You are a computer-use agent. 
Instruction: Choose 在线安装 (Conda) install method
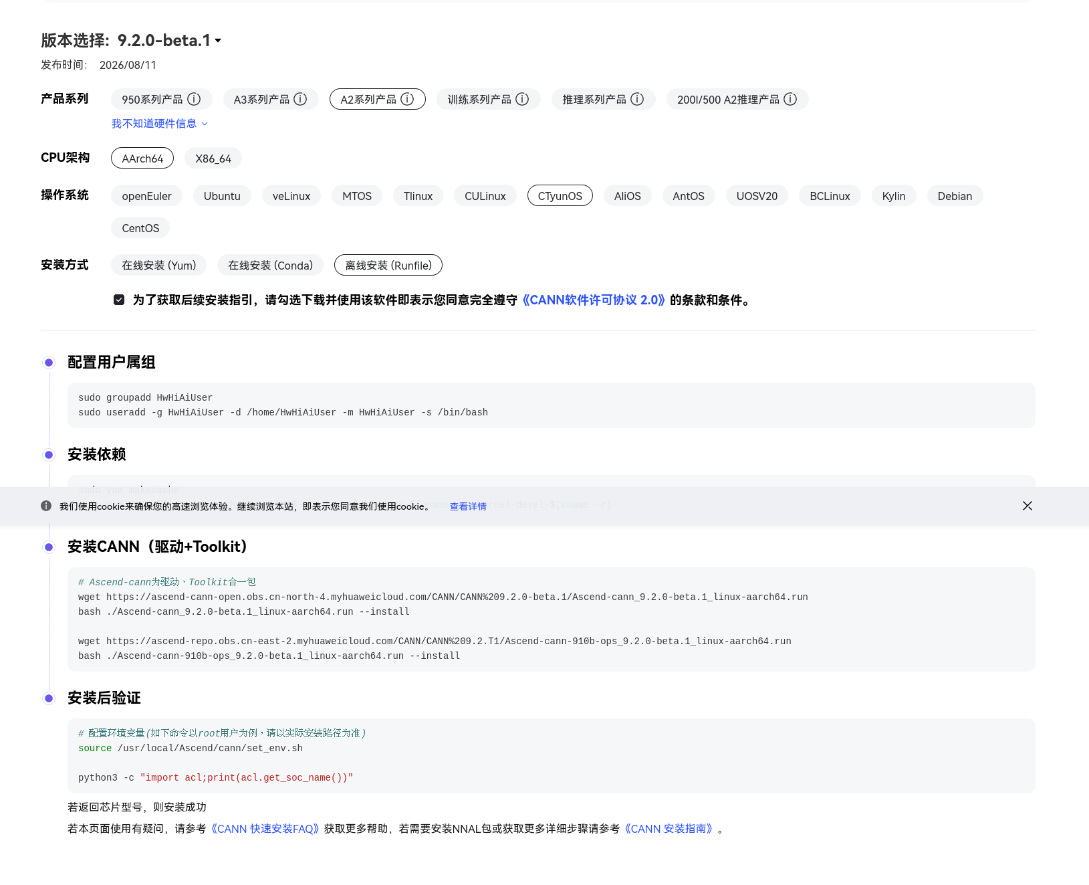point(270,266)
